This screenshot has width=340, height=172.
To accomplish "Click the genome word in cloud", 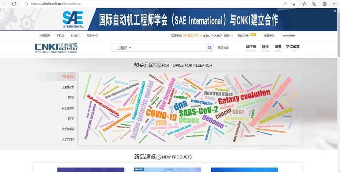I will coord(213,121).
